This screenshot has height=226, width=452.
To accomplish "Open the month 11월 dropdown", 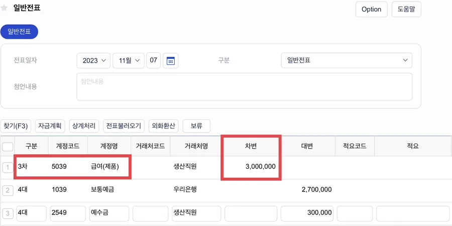I will click(x=129, y=61).
